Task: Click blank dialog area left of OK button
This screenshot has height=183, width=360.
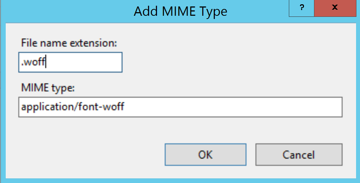Action: tap(90, 155)
